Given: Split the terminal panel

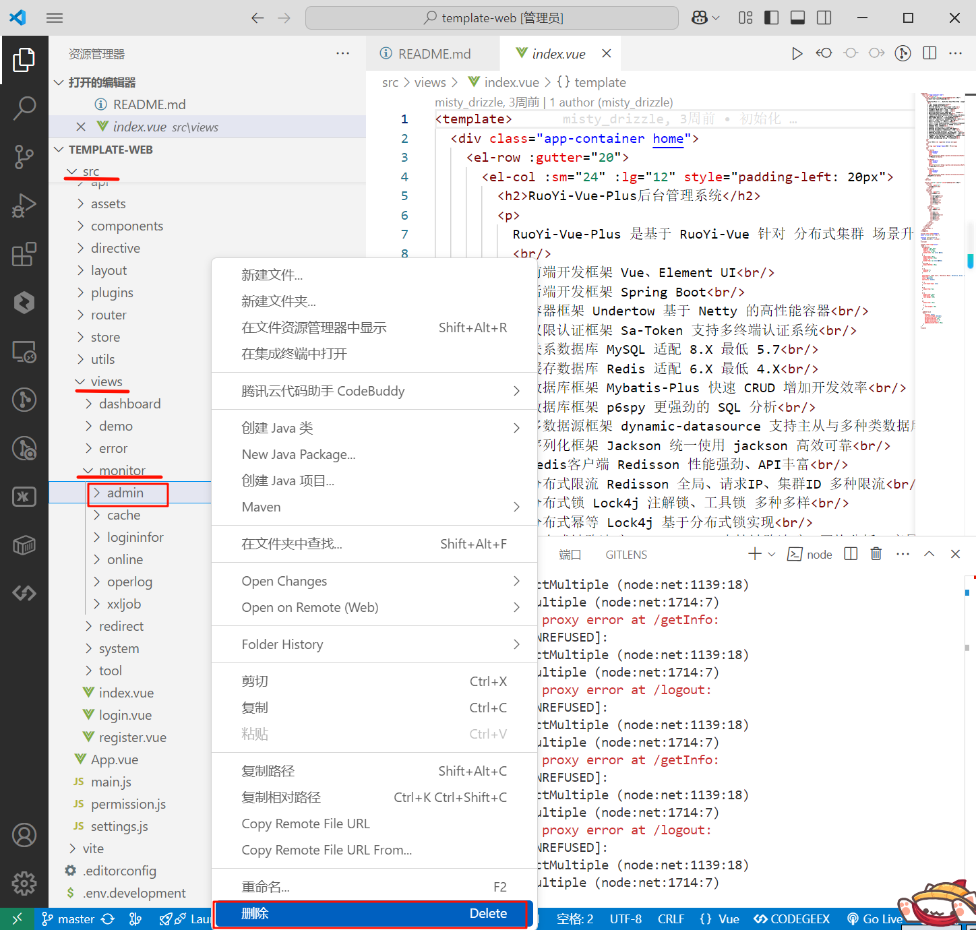Looking at the screenshot, I should [851, 554].
